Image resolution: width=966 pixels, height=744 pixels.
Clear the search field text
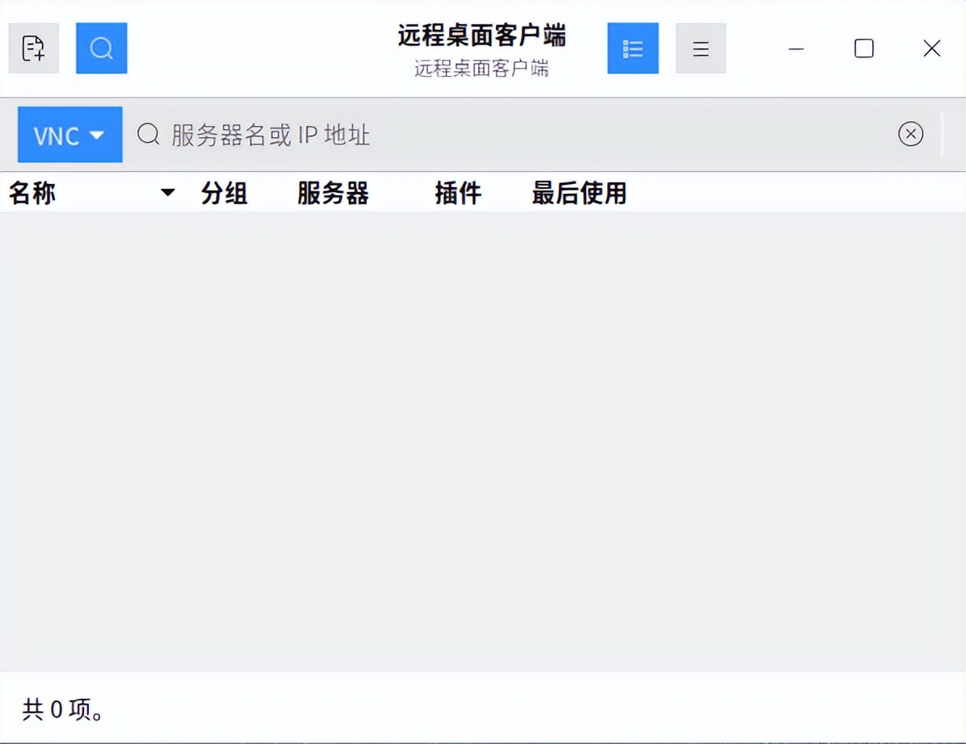pyautogui.click(x=910, y=134)
